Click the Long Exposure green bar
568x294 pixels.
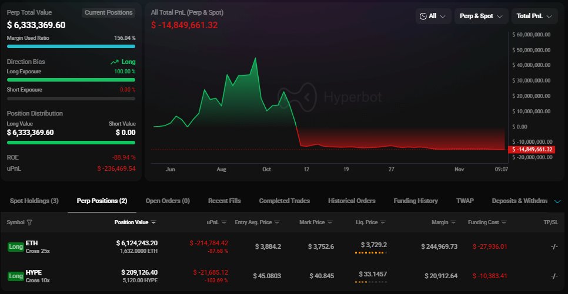click(71, 80)
